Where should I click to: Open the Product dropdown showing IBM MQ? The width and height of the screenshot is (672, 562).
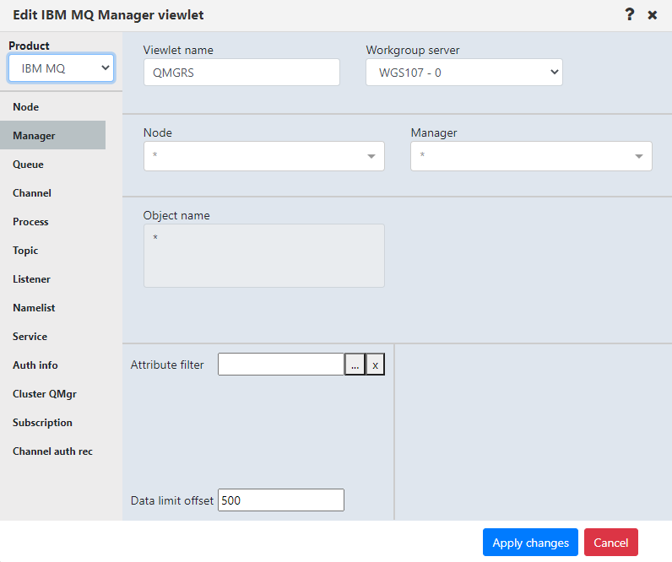[62, 68]
